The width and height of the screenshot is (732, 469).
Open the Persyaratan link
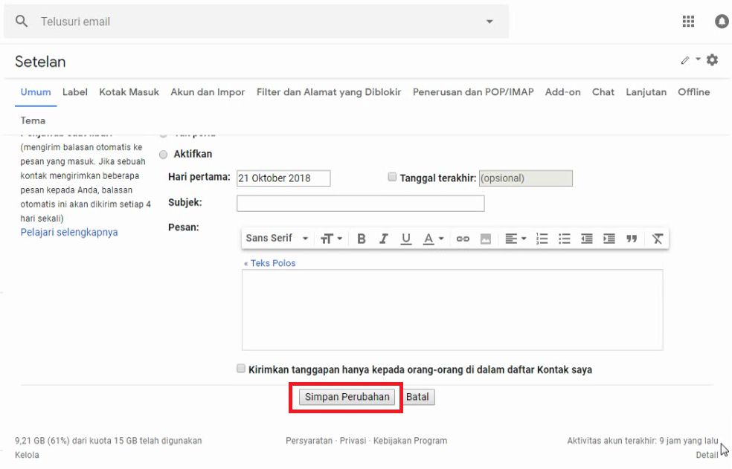click(309, 441)
